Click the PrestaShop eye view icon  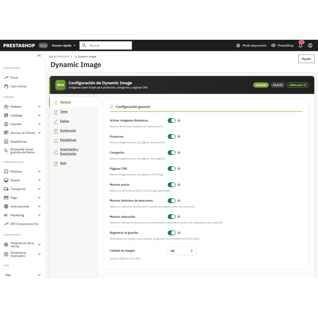pos(273,45)
